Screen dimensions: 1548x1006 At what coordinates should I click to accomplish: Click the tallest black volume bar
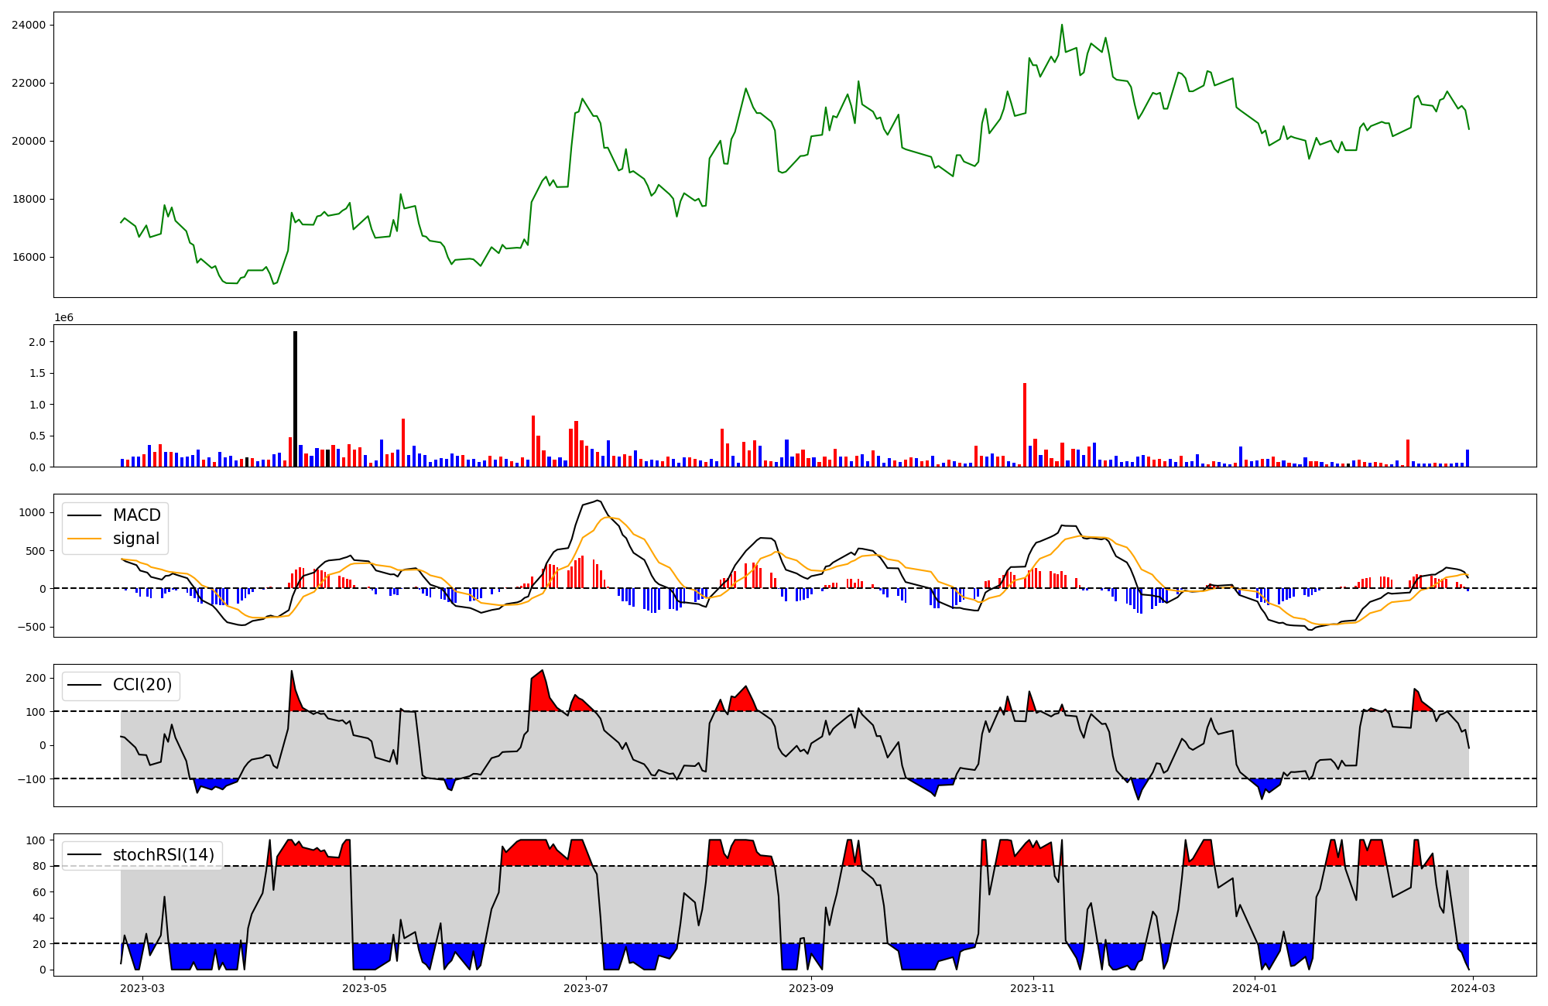pyautogui.click(x=295, y=399)
